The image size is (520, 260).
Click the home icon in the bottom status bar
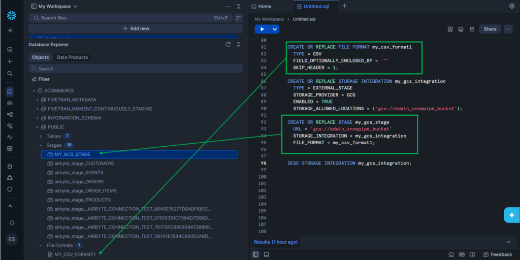[x=451, y=254]
